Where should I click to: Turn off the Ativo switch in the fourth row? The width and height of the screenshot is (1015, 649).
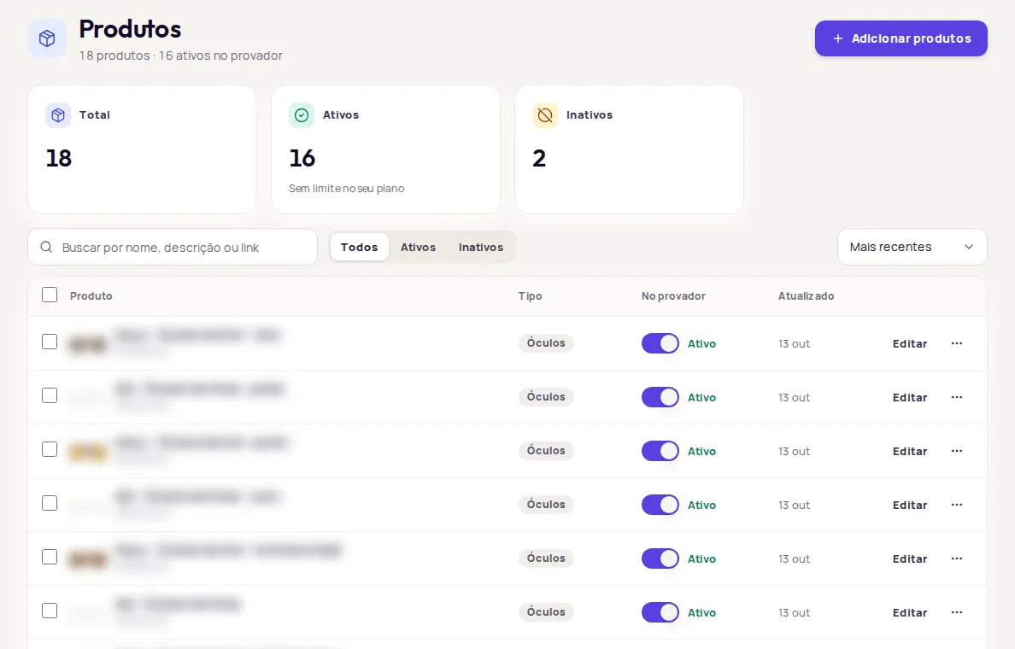click(x=660, y=505)
